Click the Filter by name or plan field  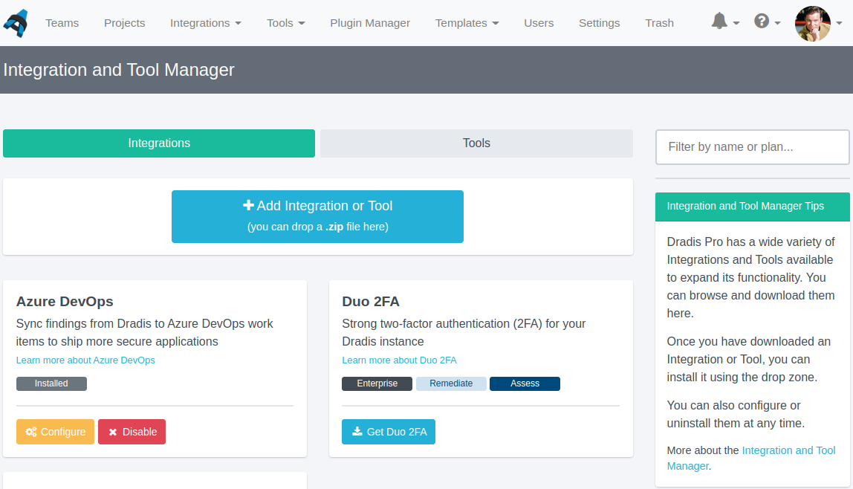(753, 147)
